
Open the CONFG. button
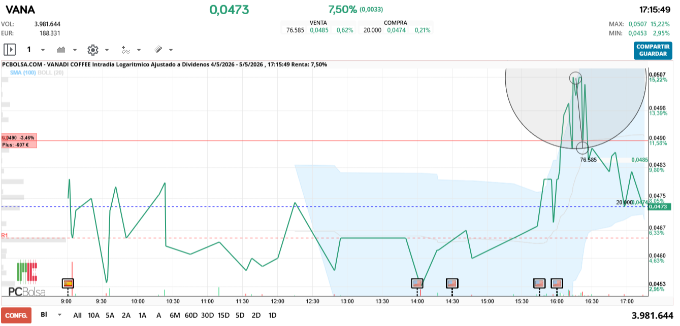(16, 315)
